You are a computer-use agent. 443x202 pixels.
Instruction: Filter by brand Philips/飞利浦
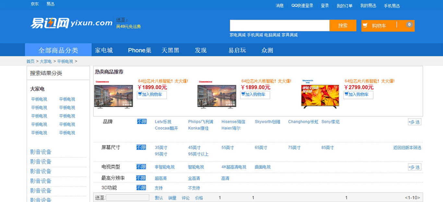click(201, 122)
